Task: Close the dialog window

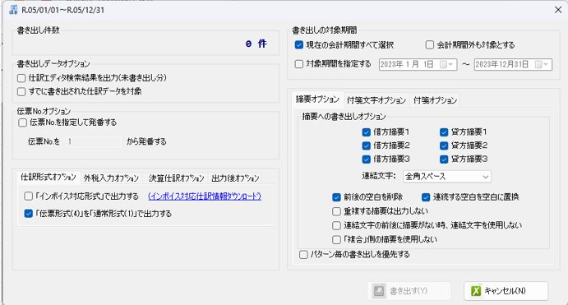Action: click(558, 10)
